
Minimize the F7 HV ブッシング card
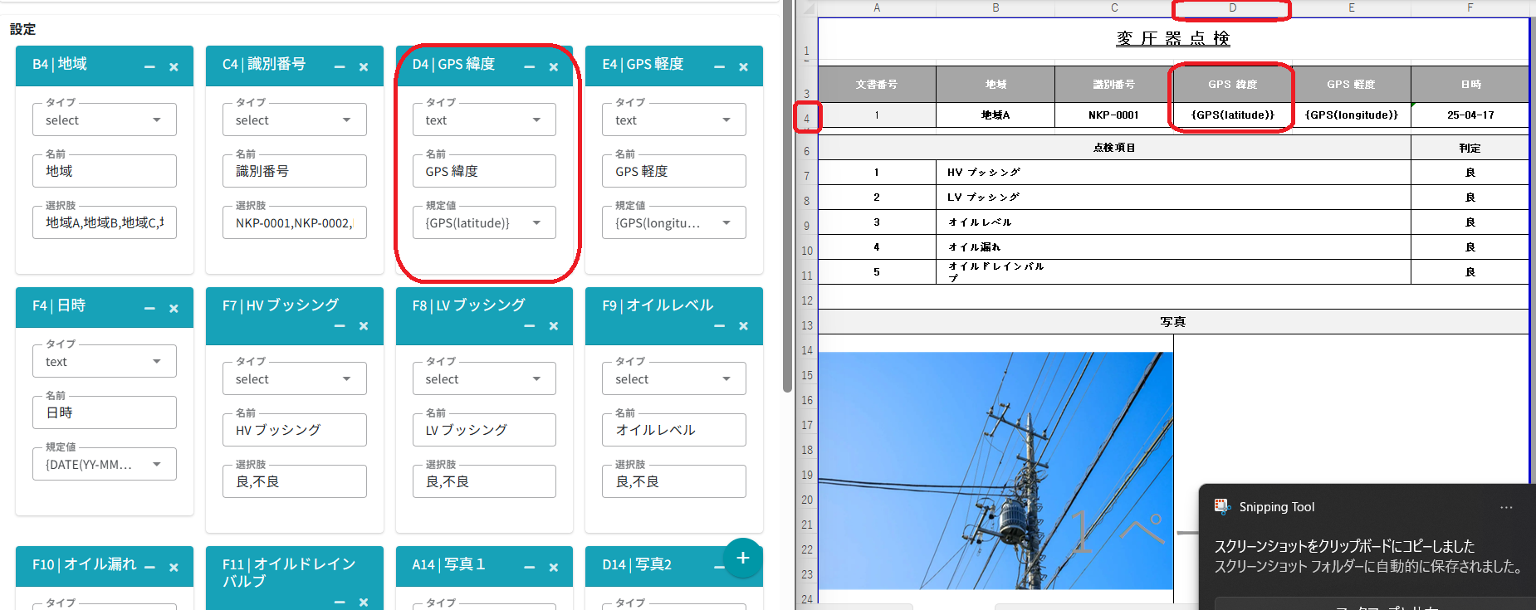point(340,326)
